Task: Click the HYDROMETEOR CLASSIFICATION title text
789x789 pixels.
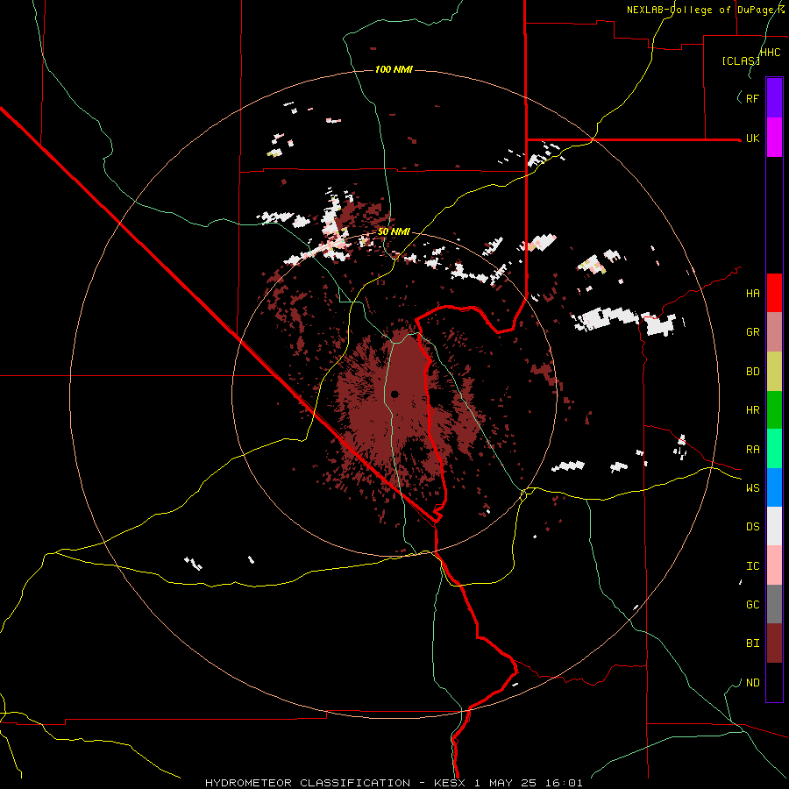Action: click(x=308, y=783)
